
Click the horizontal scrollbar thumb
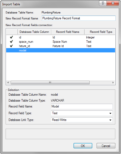tap(50, 83)
